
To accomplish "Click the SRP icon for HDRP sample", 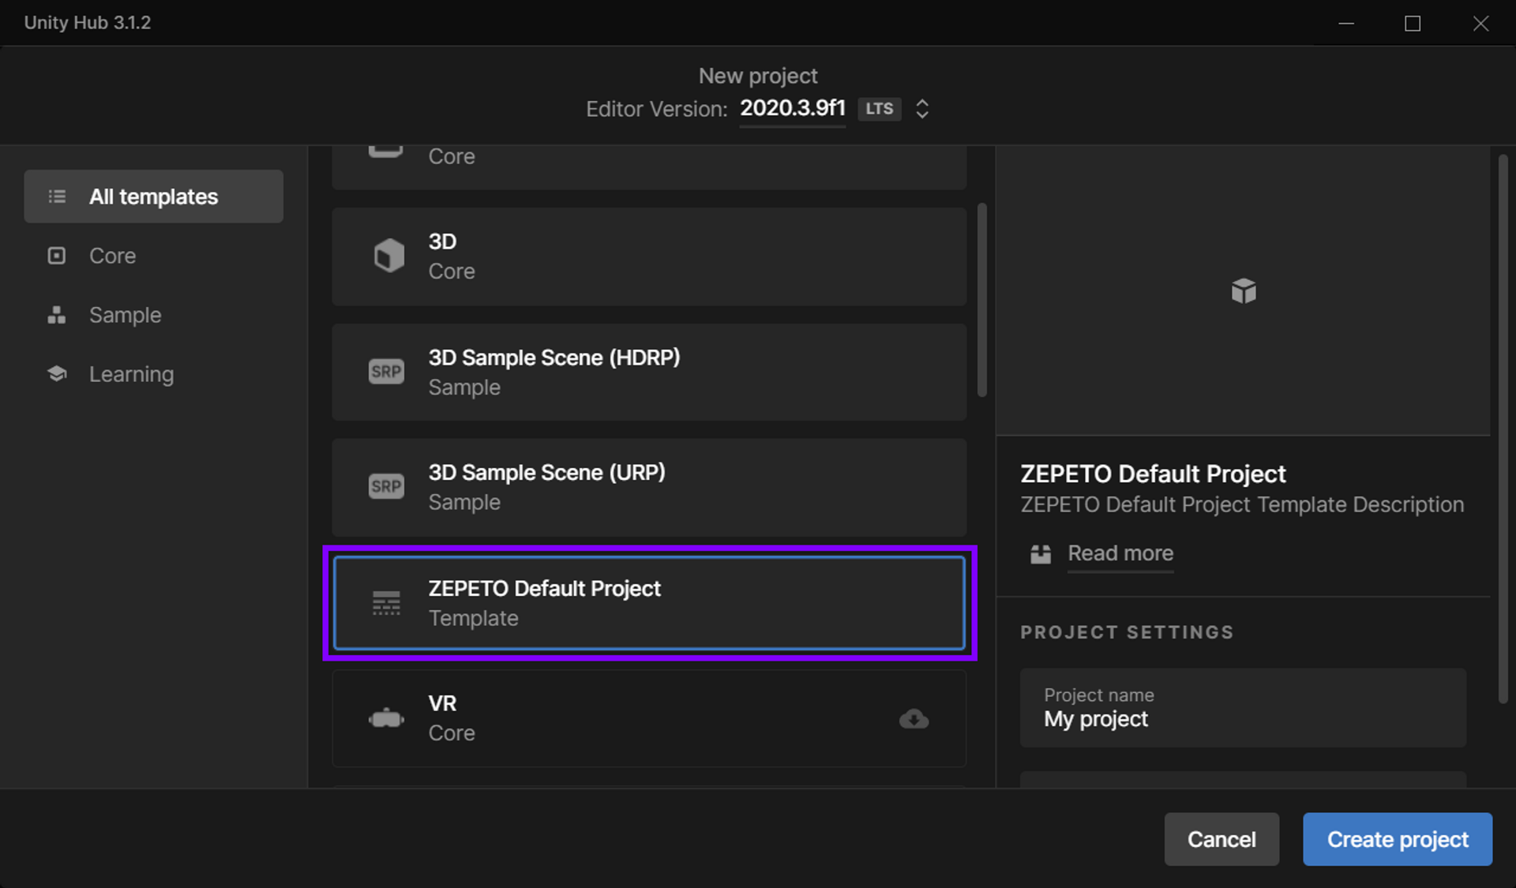I will click(x=386, y=371).
